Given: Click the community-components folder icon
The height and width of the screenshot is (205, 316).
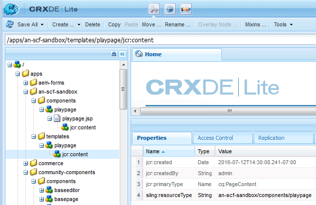Looking at the screenshot, I should point(33,172).
